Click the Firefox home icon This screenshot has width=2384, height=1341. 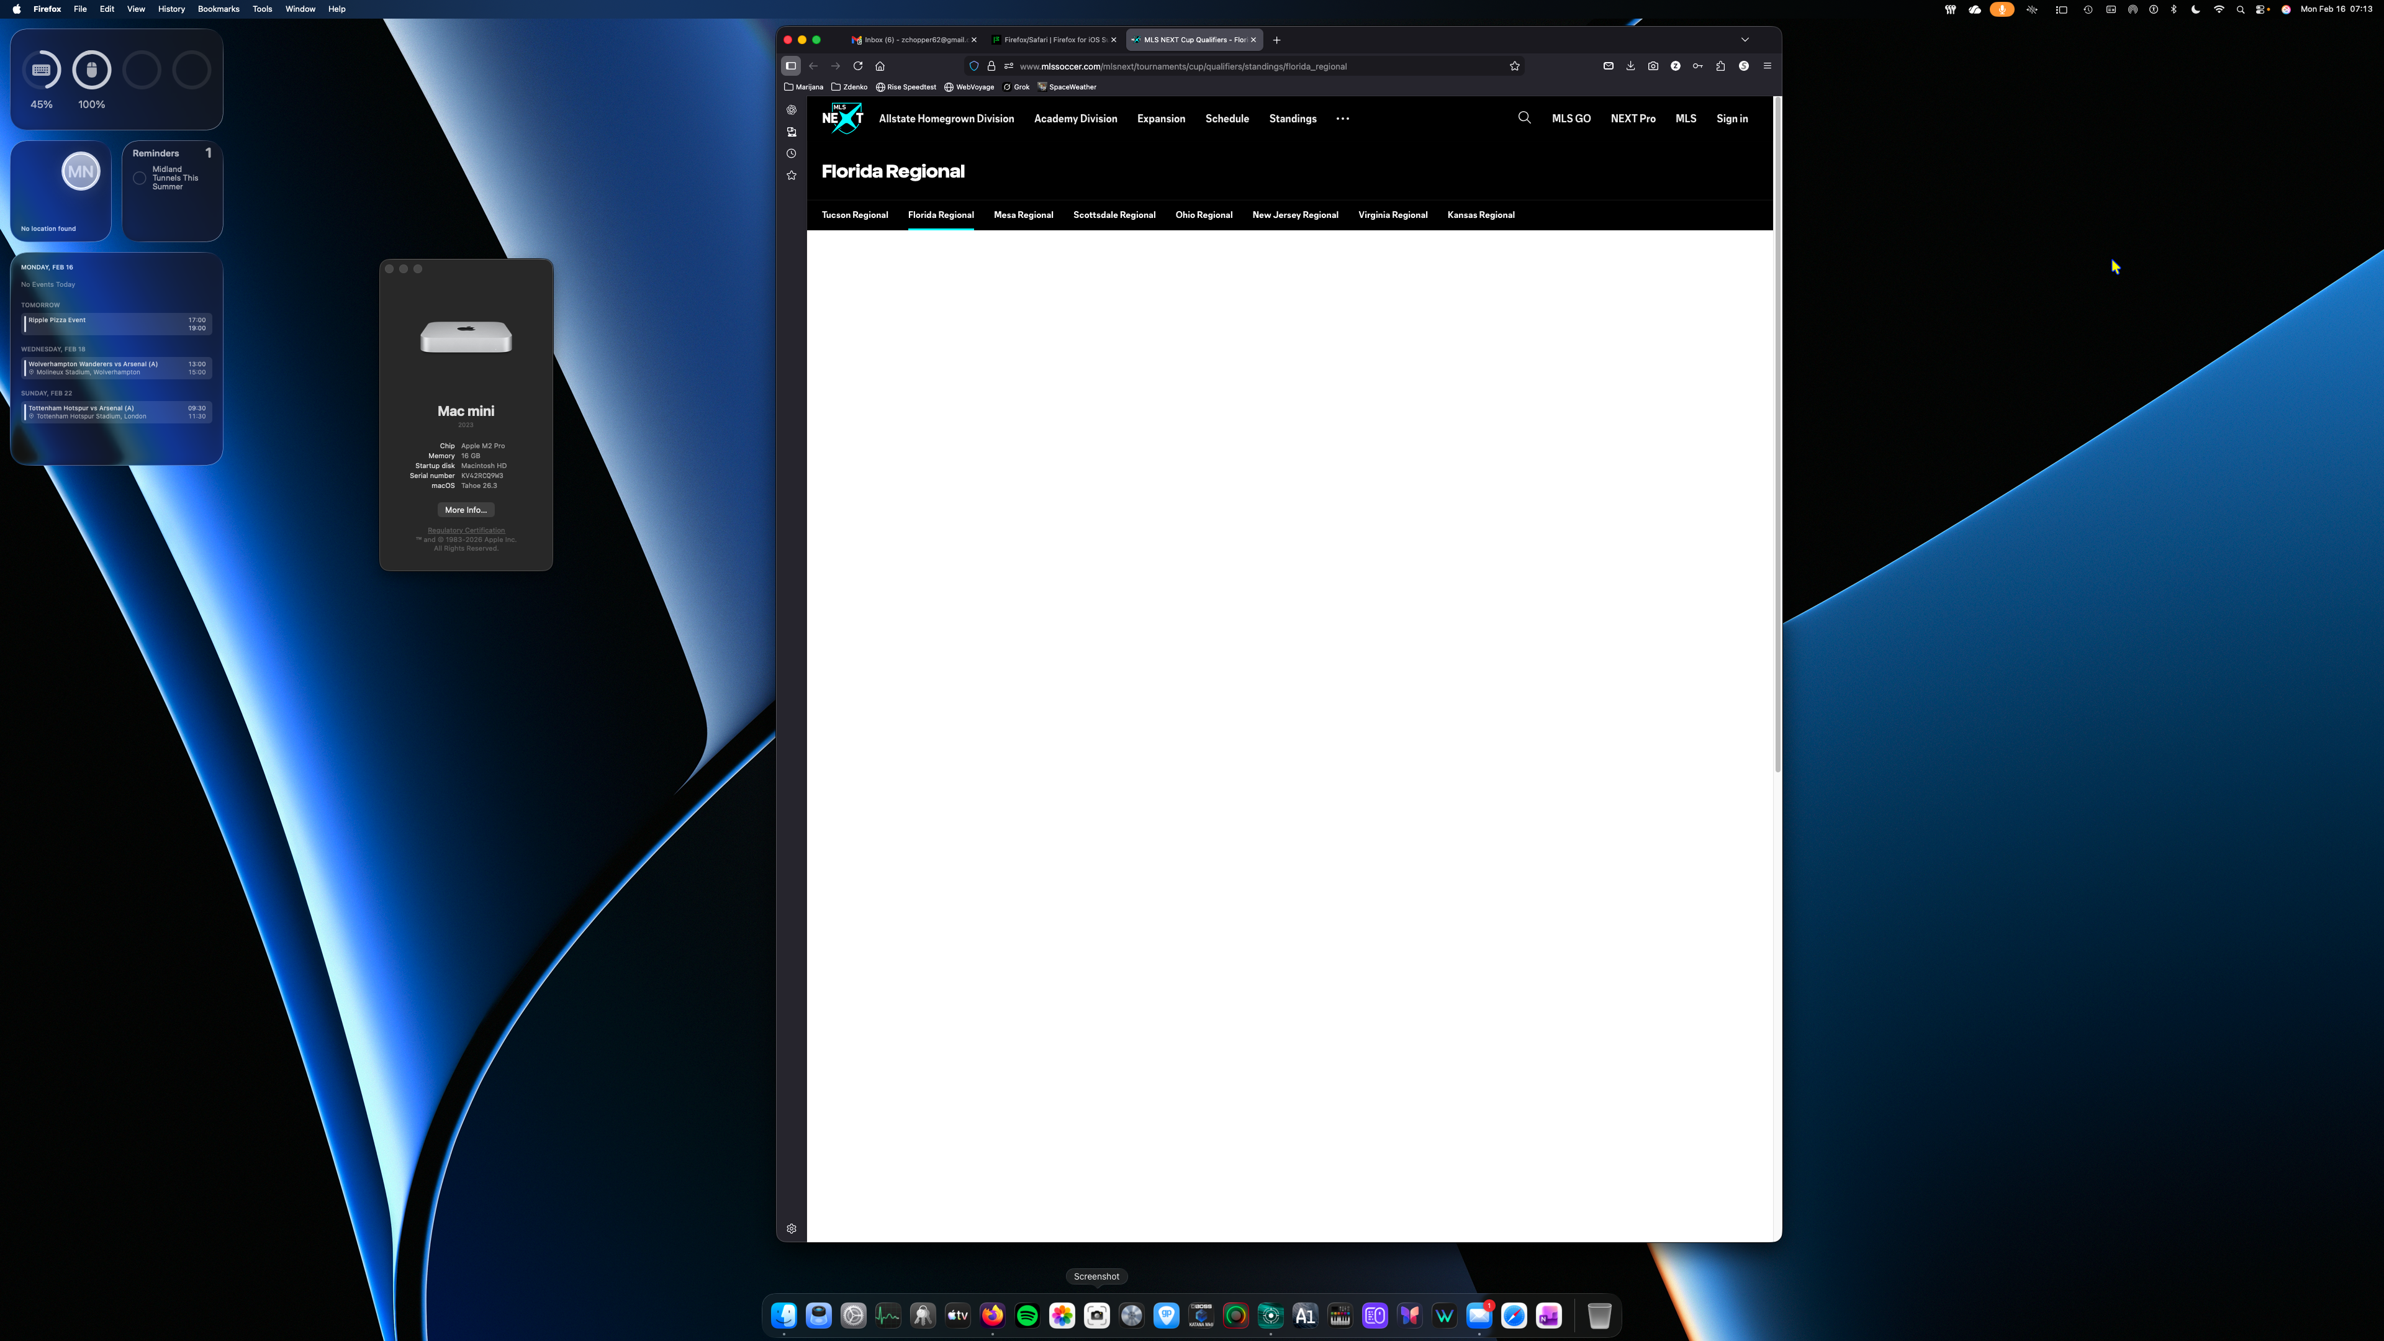880,66
